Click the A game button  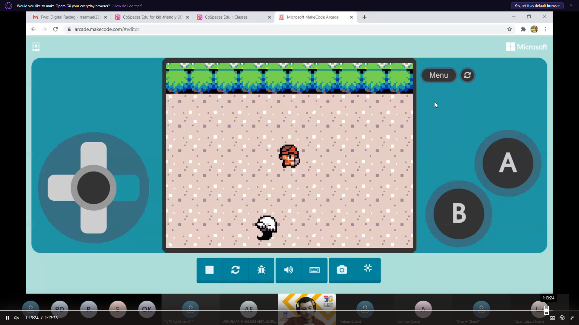click(x=508, y=163)
